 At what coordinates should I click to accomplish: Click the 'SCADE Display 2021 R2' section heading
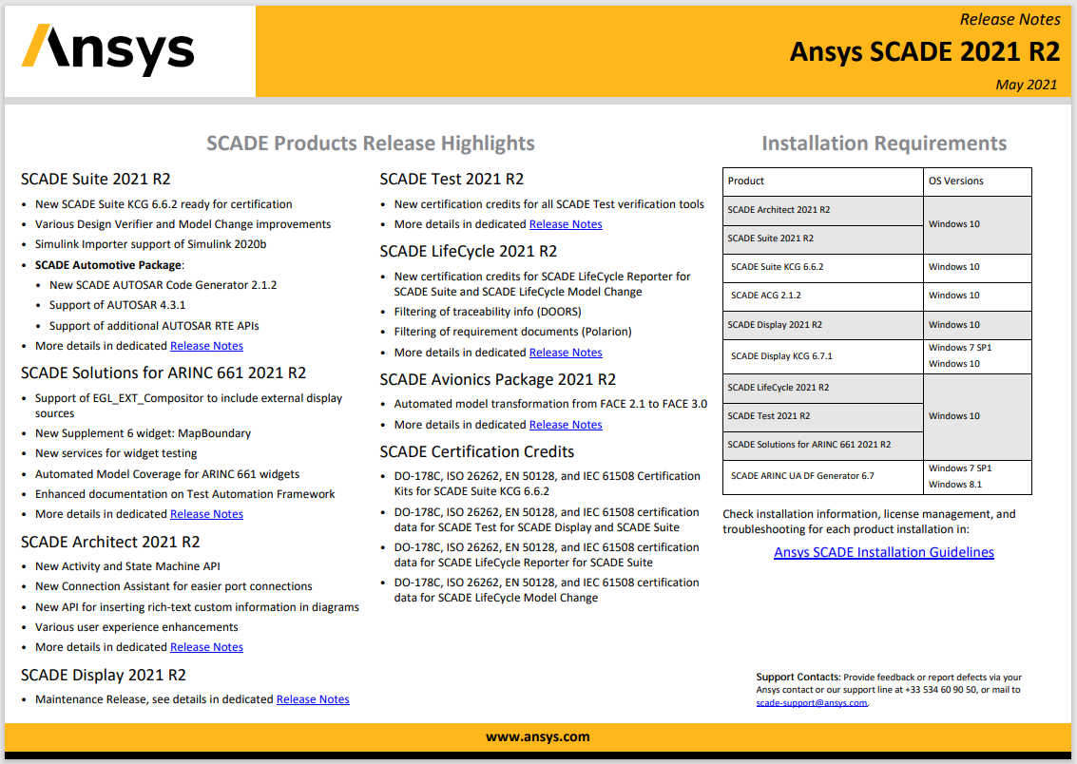click(x=104, y=676)
